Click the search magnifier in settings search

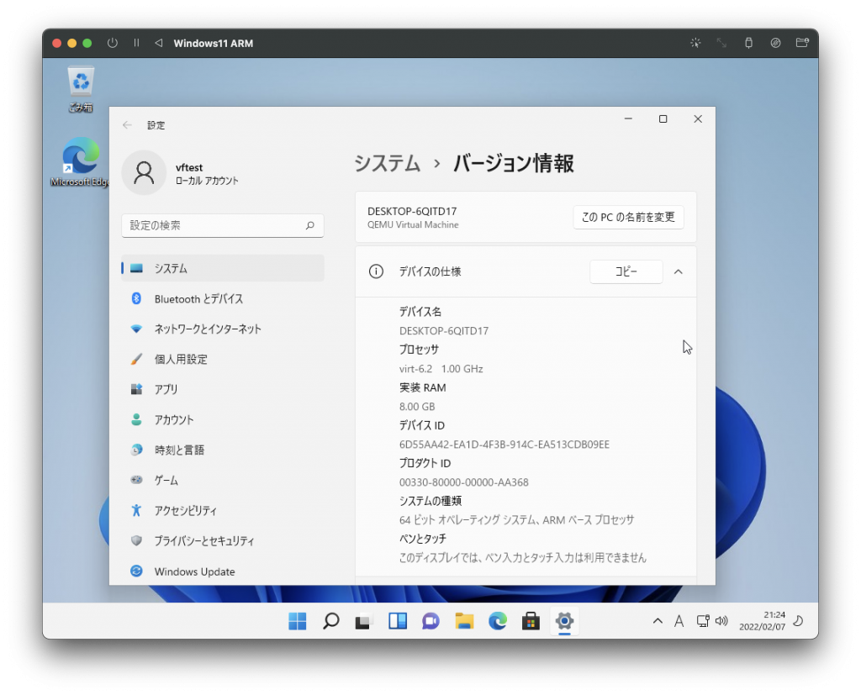[310, 225]
